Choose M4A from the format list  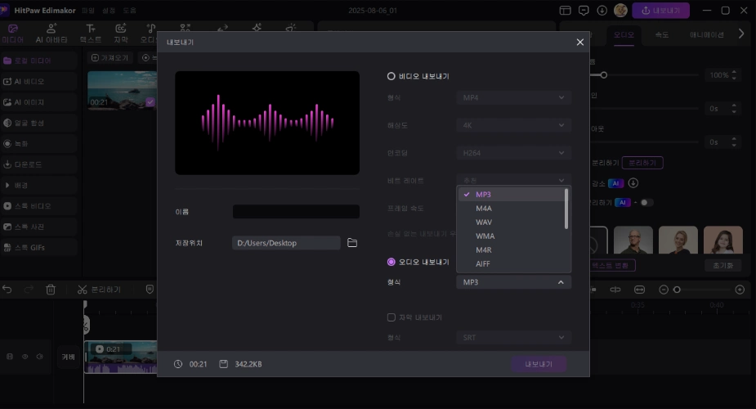(512, 209)
